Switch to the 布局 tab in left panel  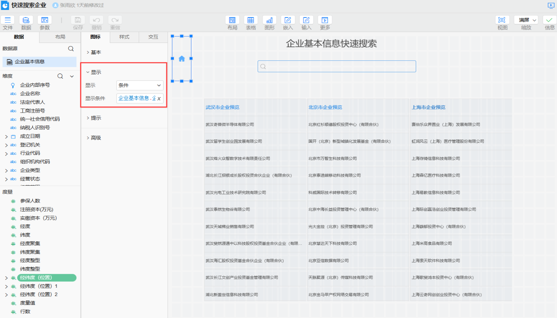click(x=60, y=37)
